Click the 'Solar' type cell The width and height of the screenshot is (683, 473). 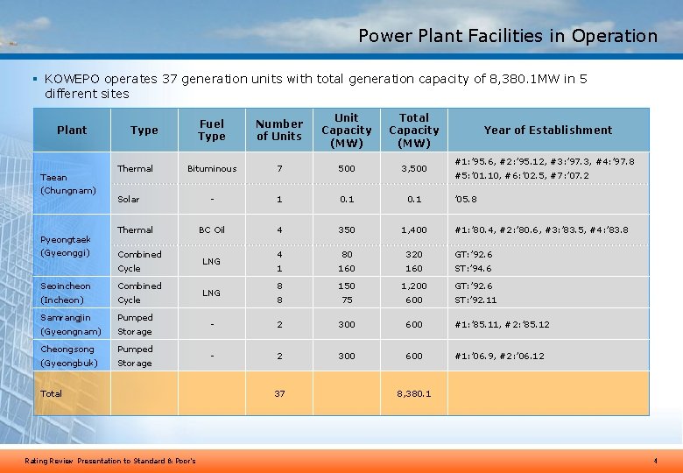pos(144,199)
